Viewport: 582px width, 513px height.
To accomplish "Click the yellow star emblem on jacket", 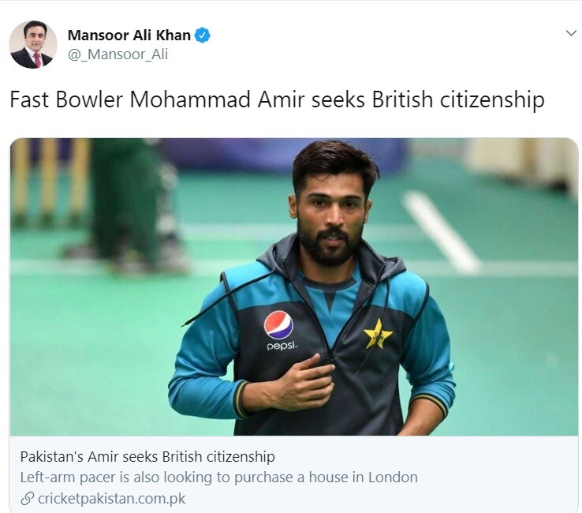I will (x=378, y=334).
